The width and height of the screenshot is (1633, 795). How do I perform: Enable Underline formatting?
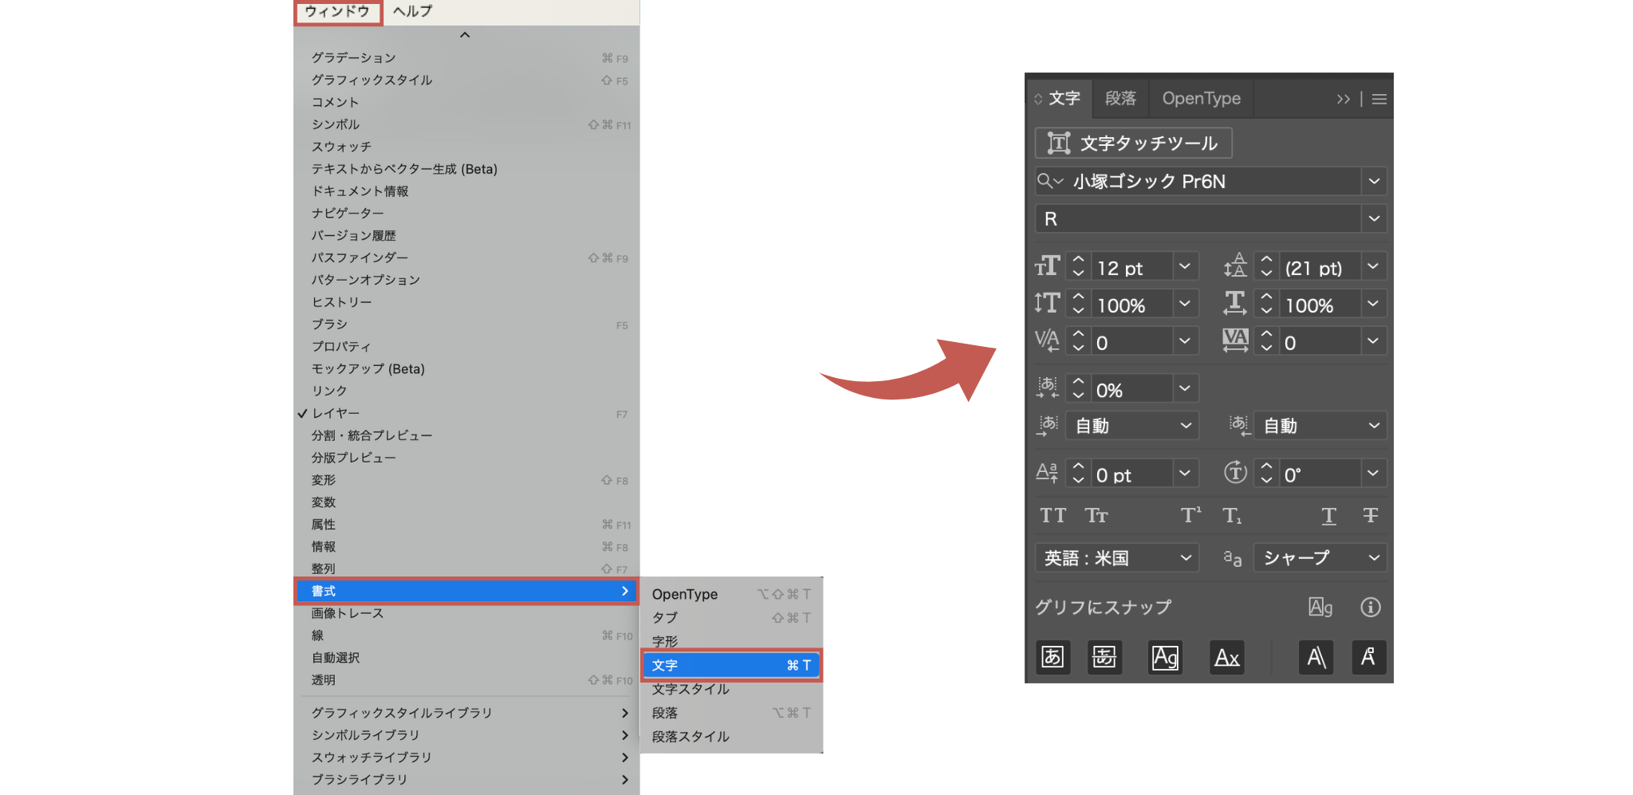(x=1328, y=515)
